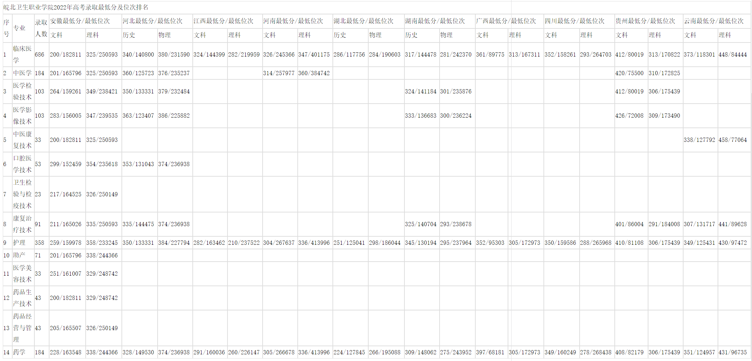Click the 卫生检验与检疫技术 major cell
This screenshot has width=752, height=361.
(22, 194)
